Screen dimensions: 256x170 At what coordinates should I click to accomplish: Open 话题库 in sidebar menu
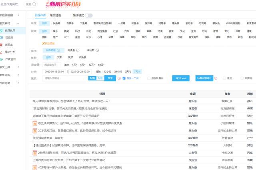point(9,45)
